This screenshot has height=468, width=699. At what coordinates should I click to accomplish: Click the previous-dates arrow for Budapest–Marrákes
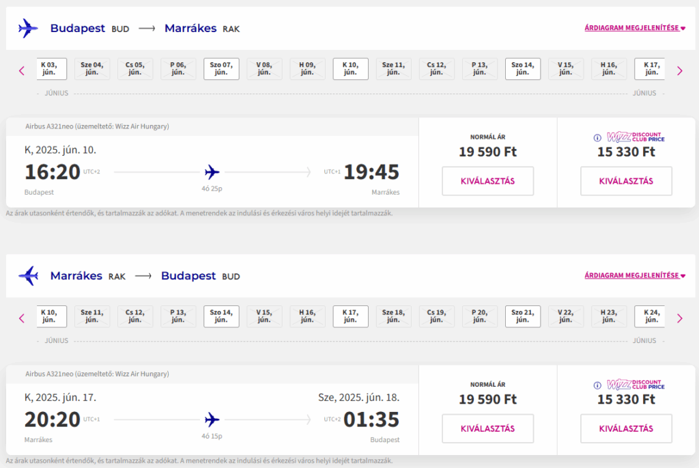click(x=22, y=70)
